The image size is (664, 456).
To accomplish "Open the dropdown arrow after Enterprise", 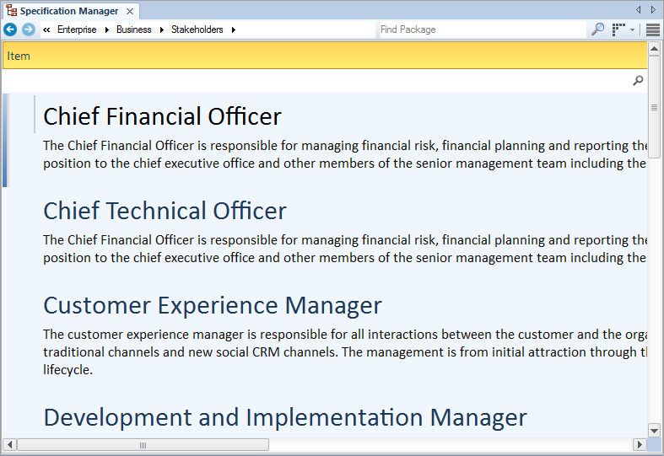I will coord(107,30).
